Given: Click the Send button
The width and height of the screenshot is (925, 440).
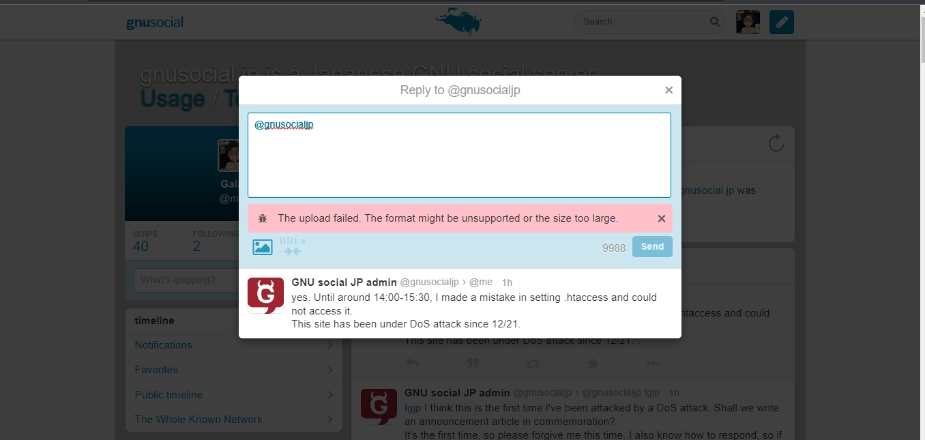Looking at the screenshot, I should (652, 246).
